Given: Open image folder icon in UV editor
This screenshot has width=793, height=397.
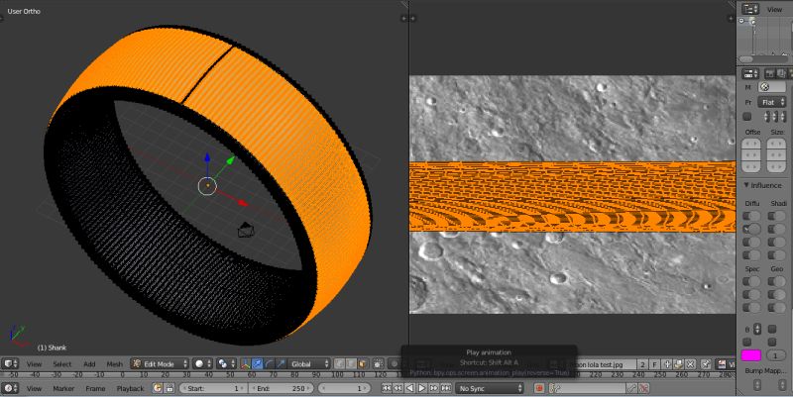Looking at the screenshot, I should click(x=678, y=364).
